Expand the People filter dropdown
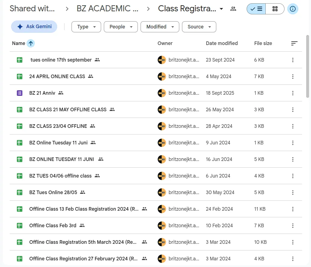Image resolution: width=311 pixels, height=267 pixels. (121, 27)
